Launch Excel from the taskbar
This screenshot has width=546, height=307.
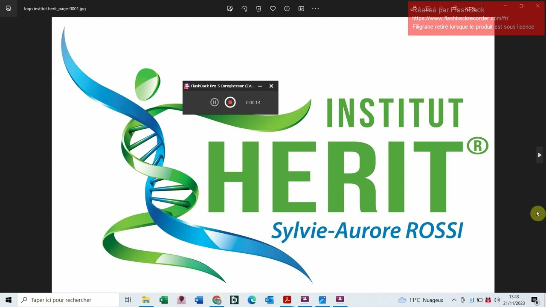163,300
